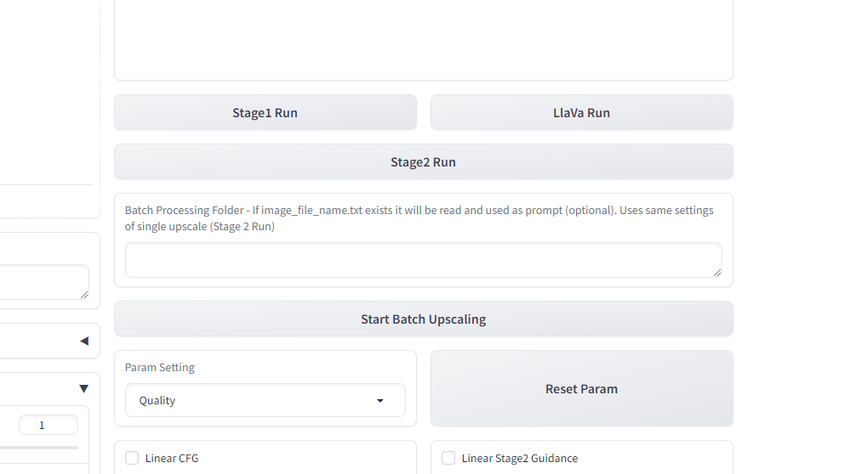This screenshot has width=850, height=474.
Task: Launch Stage2 Run
Action: click(423, 162)
